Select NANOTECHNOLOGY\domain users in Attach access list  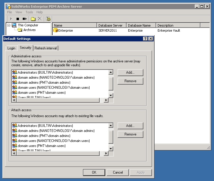(51, 141)
